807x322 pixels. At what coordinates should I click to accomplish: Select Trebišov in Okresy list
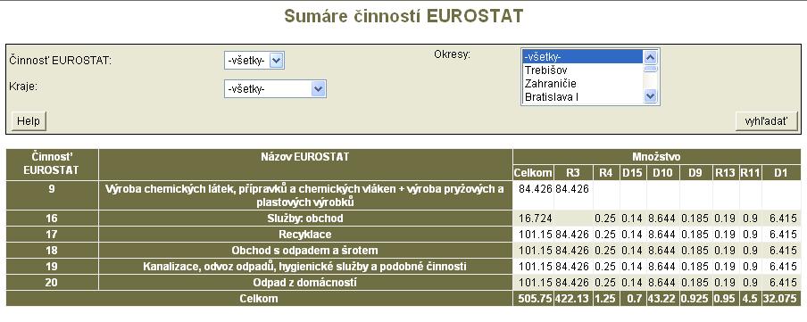point(583,70)
